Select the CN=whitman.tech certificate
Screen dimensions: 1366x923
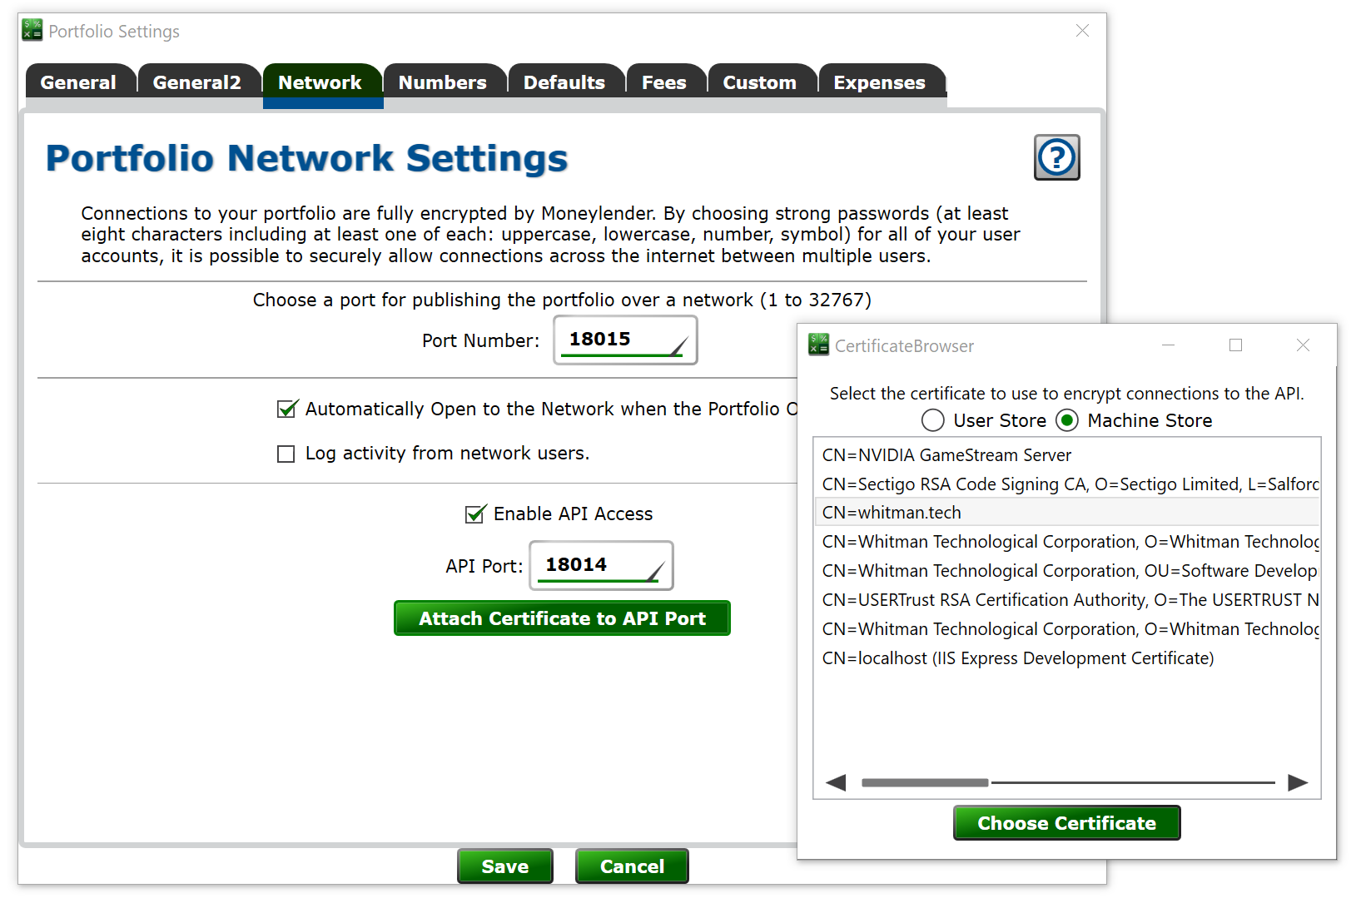pos(1067,513)
